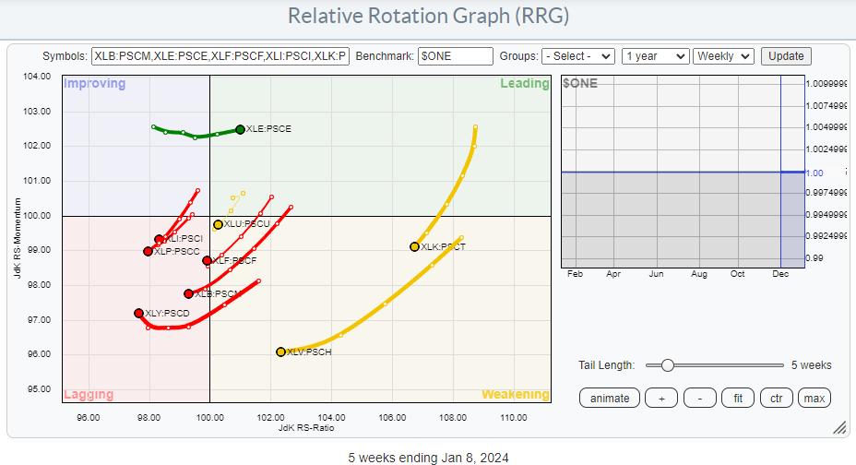The image size is (856, 465).
Task: Select the XLK:PSCT yellow marker
Action: [x=414, y=246]
